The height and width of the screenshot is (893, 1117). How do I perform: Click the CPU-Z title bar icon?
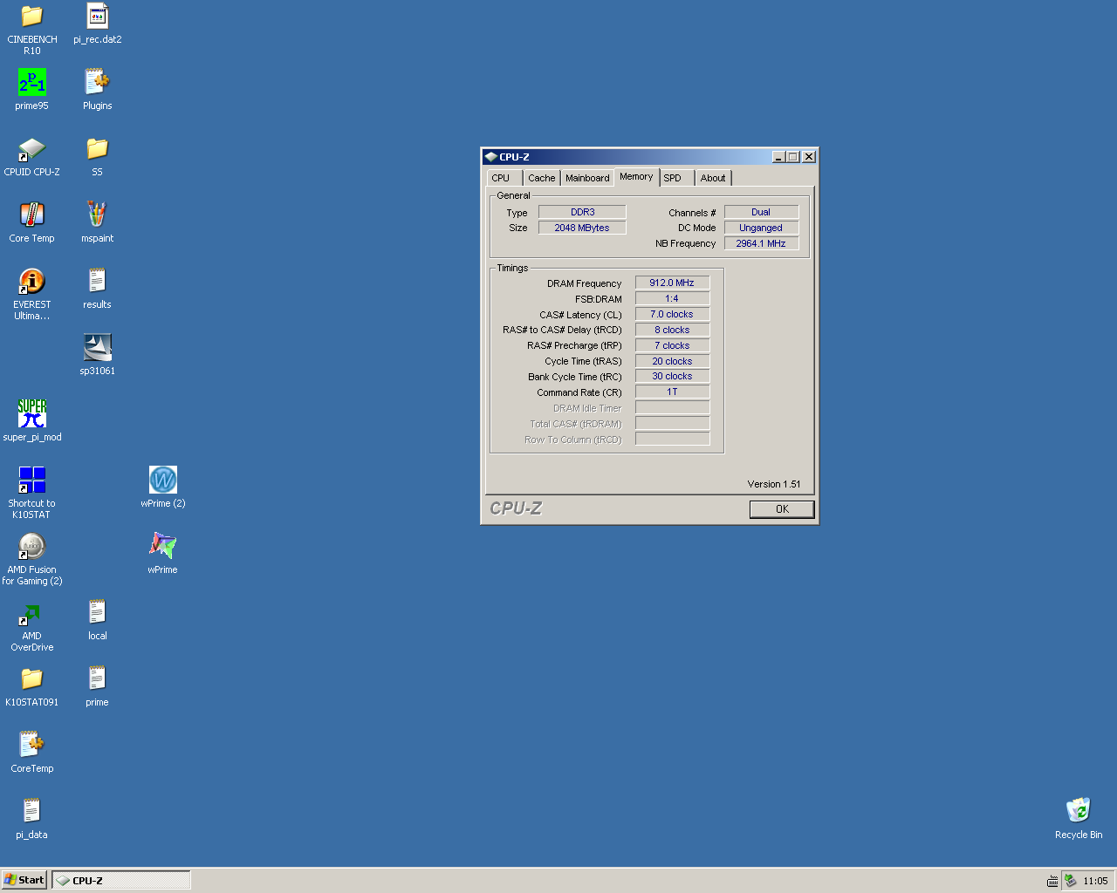click(490, 157)
